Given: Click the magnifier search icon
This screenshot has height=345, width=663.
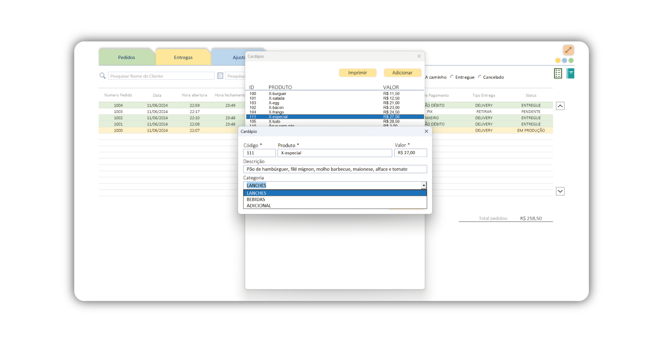Looking at the screenshot, I should (103, 76).
